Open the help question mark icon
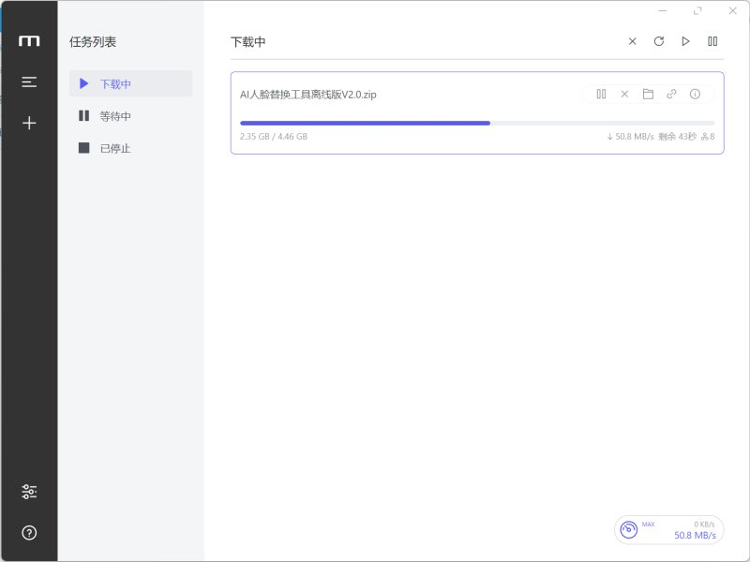Viewport: 750px width, 562px height. click(29, 533)
